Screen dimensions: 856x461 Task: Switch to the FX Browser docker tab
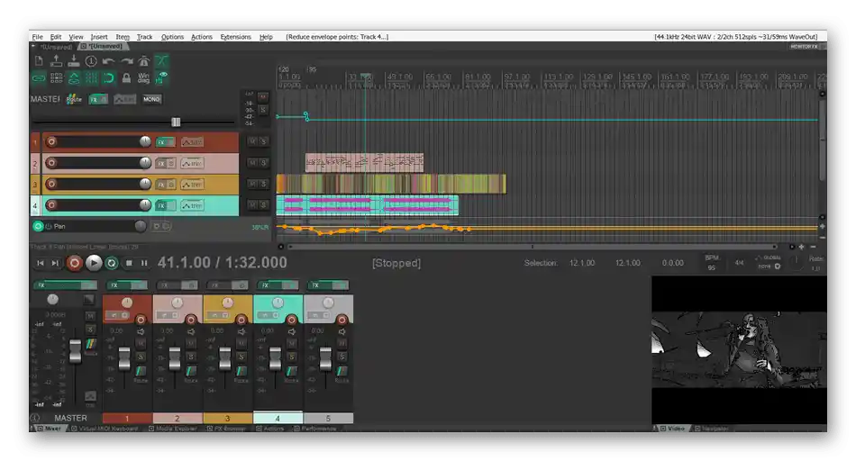pyautogui.click(x=226, y=429)
